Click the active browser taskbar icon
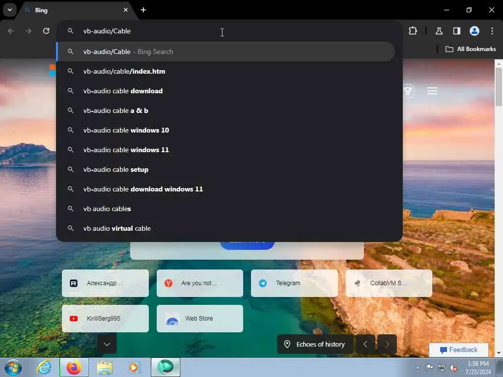 (166, 367)
